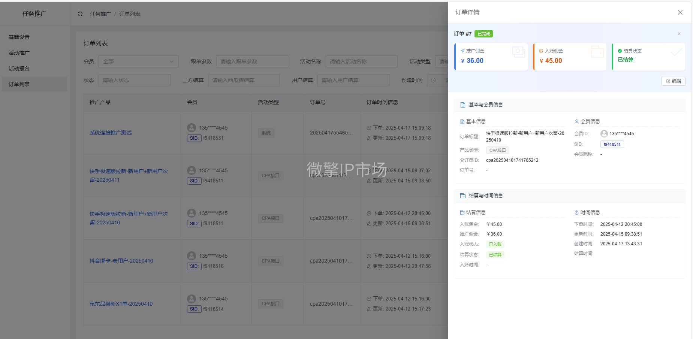Focus the 跟单参数 input field
This screenshot has width=693, height=339.
pyautogui.click(x=252, y=61)
